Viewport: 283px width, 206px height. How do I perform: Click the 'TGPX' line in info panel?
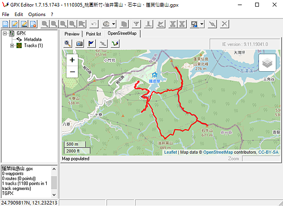pyautogui.click(x=8, y=193)
